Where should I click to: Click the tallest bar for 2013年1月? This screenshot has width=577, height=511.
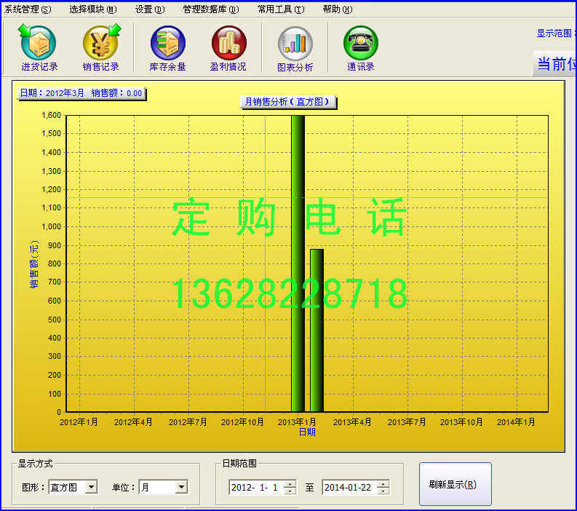(298, 264)
